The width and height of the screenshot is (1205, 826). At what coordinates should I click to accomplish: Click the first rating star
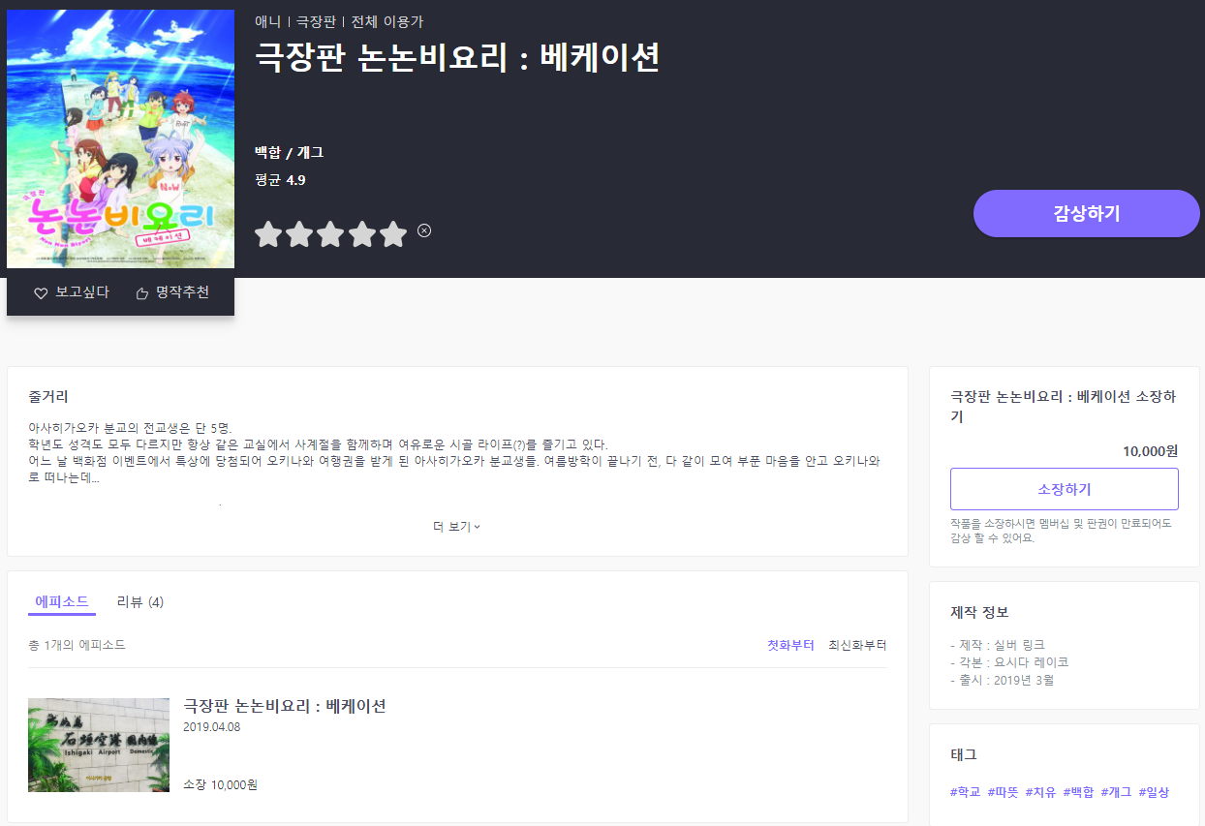268,234
